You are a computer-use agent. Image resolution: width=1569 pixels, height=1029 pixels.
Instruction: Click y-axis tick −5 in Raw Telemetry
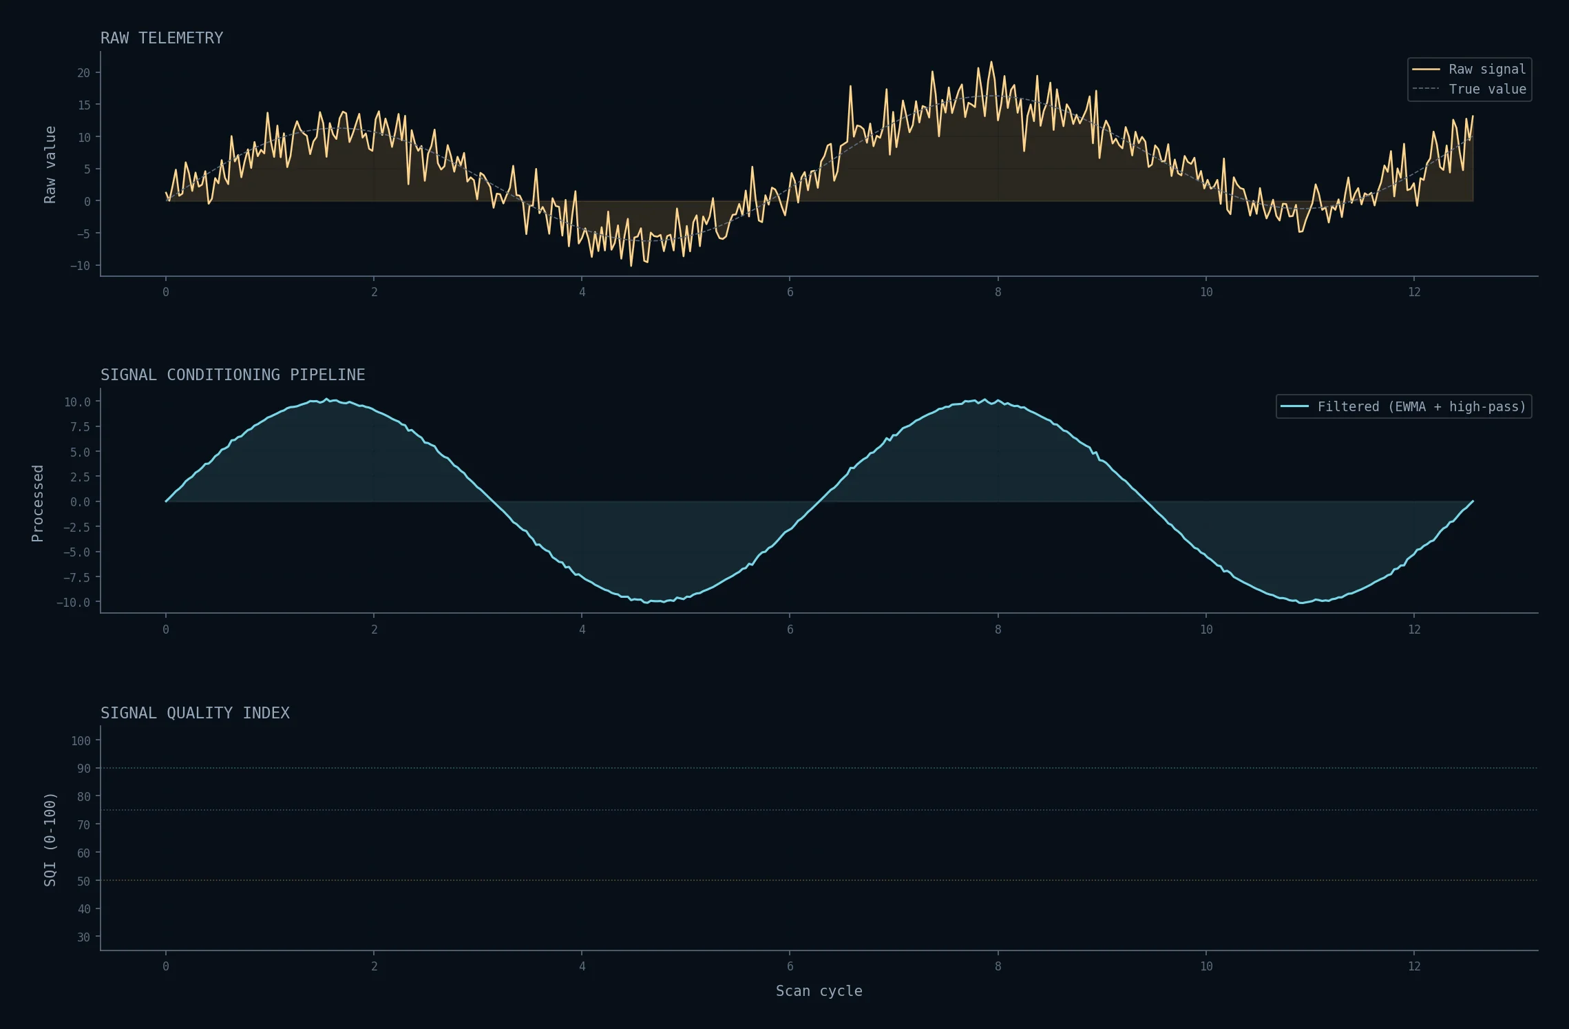point(83,233)
